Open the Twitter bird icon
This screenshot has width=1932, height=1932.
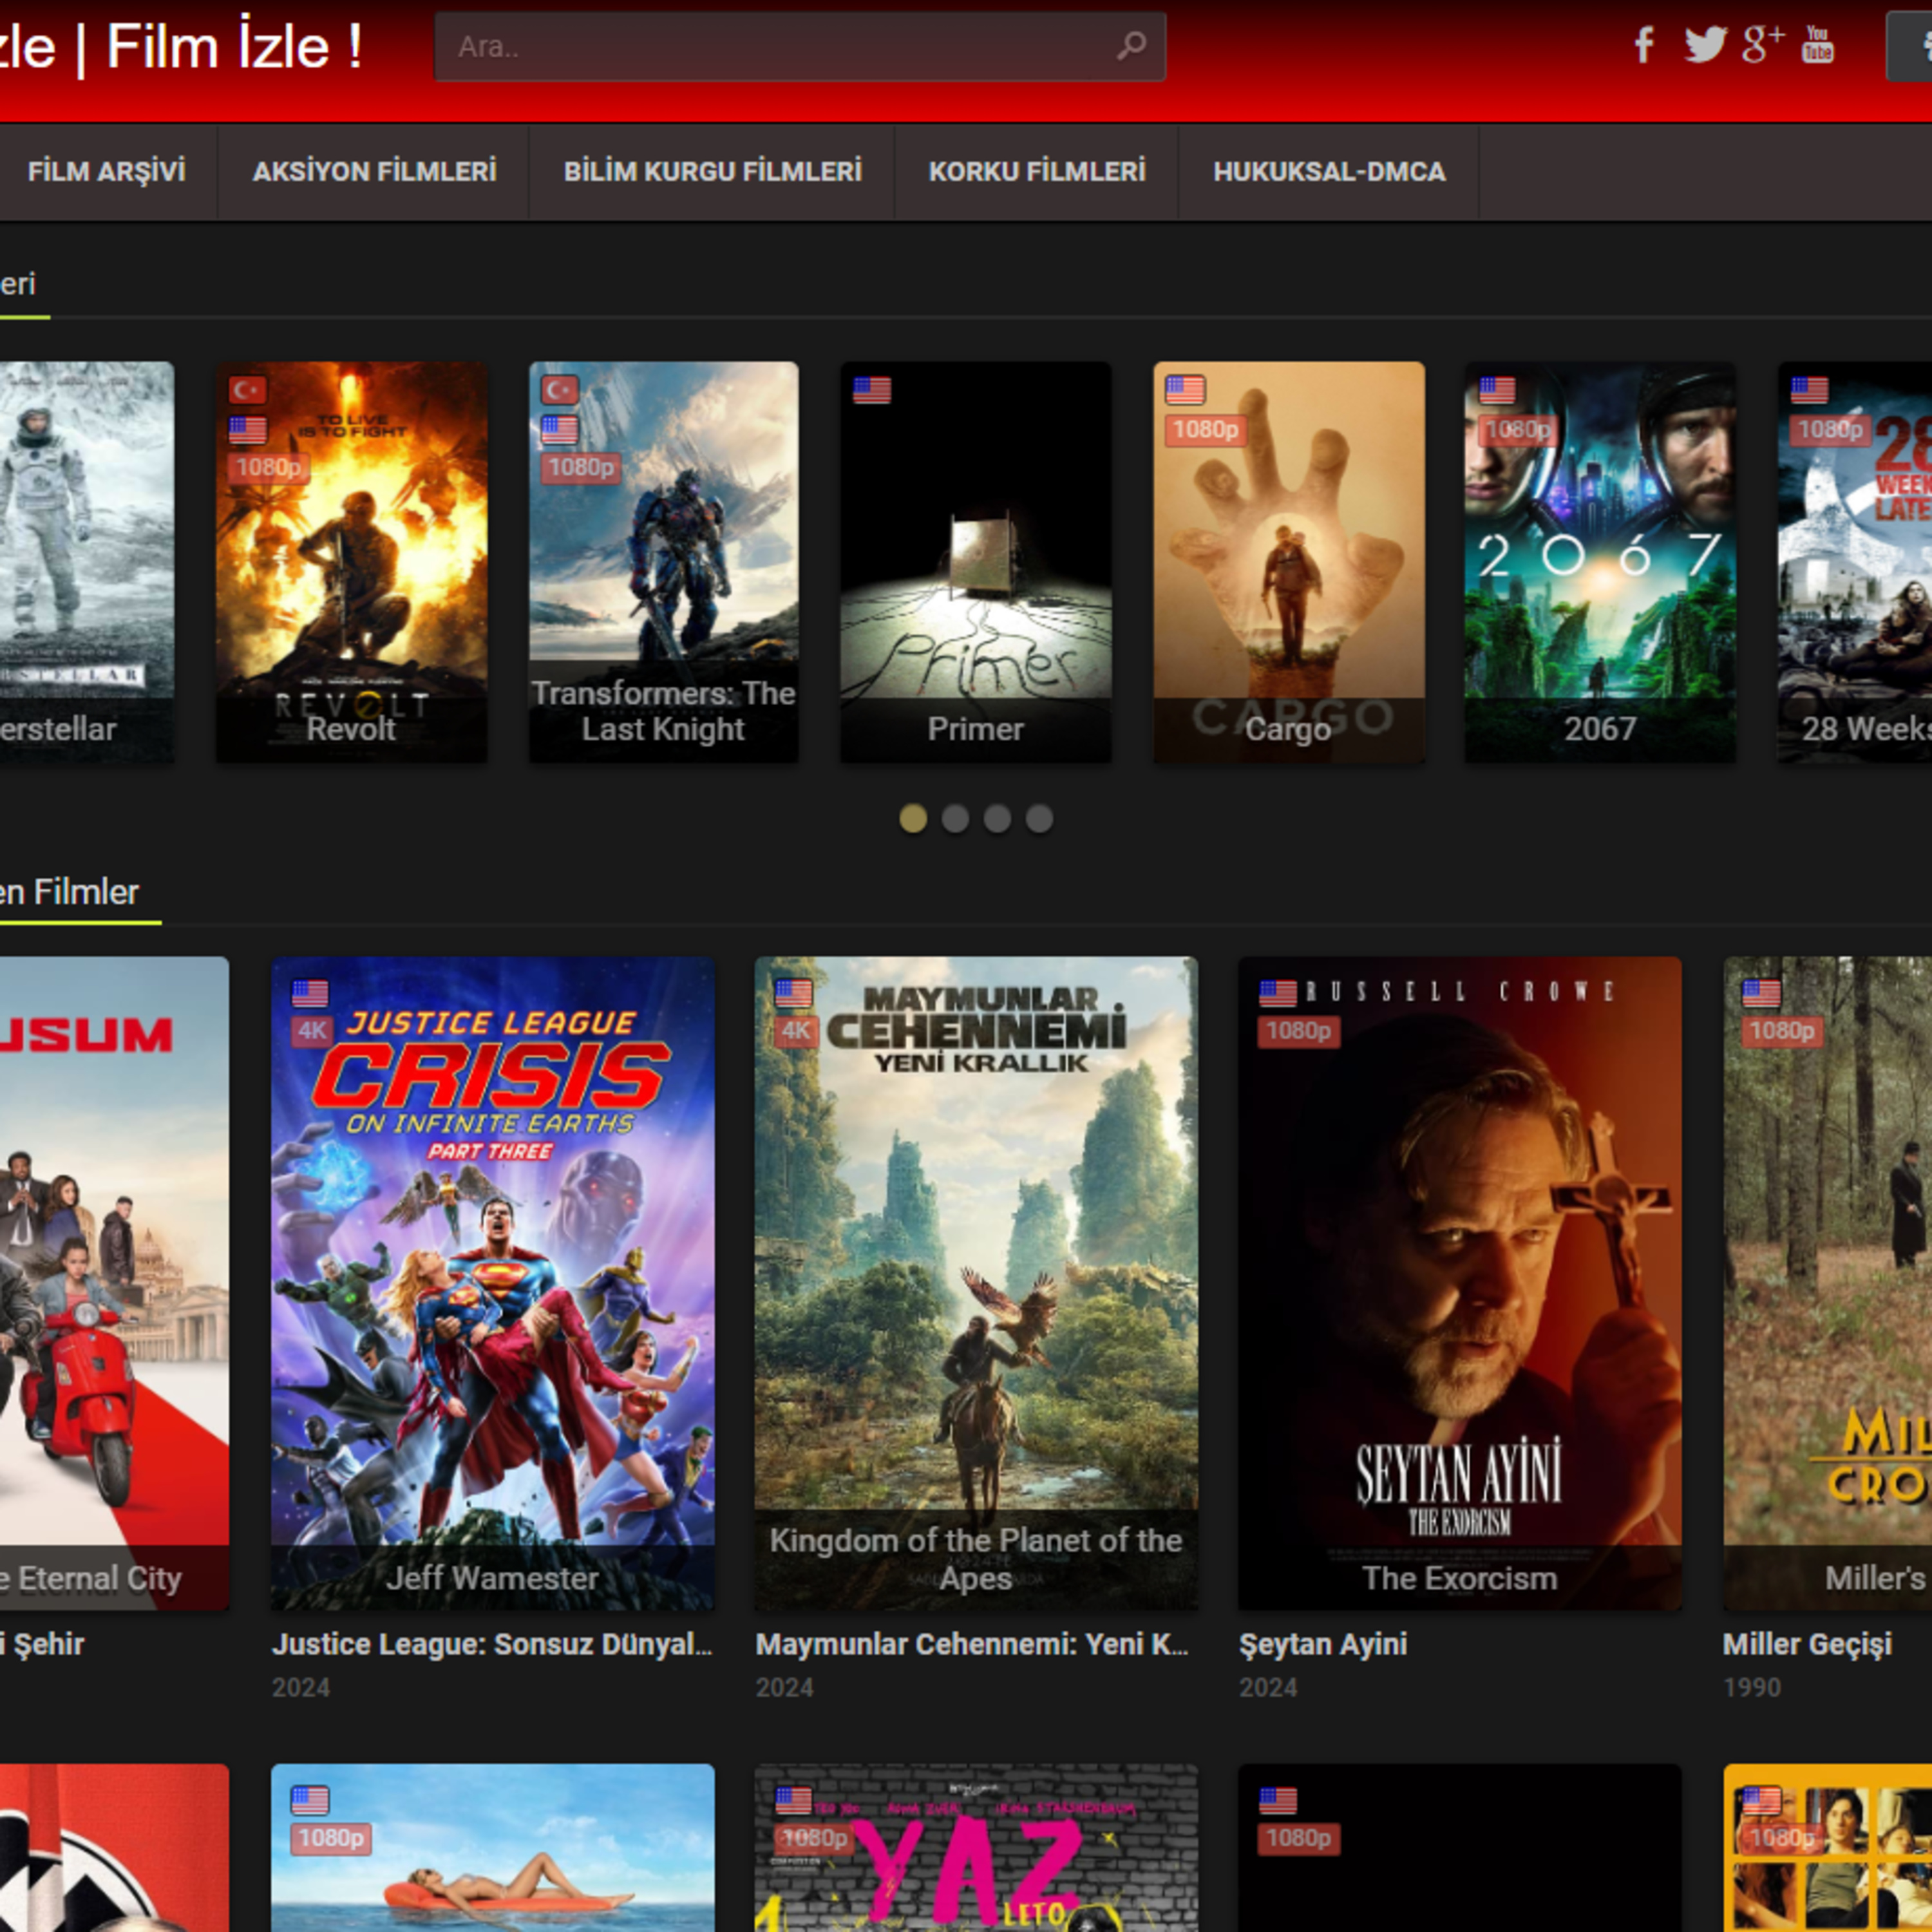(x=1705, y=45)
